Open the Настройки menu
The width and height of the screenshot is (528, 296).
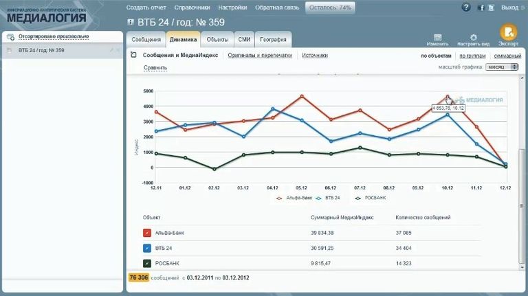coord(232,8)
